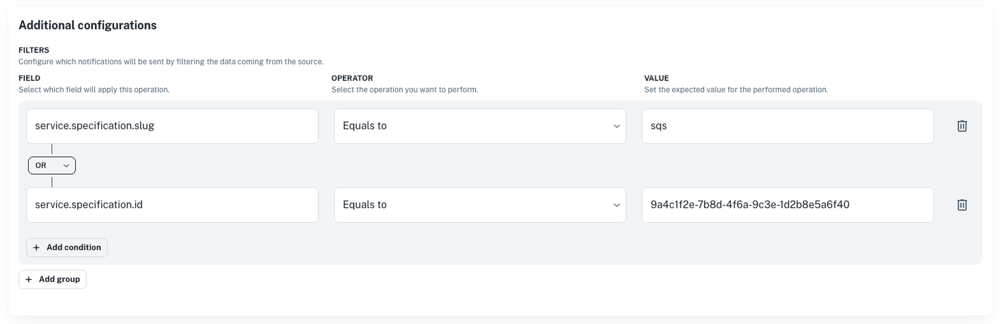Click the chevron arrow in the second Equals to selector
The width and height of the screenshot is (1003, 324).
click(616, 205)
